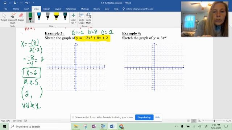
Task: Switch to Print Layout view
Action: point(194,121)
